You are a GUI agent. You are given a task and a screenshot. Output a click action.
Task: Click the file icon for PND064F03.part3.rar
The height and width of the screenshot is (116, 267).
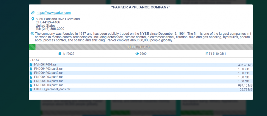(31, 77)
